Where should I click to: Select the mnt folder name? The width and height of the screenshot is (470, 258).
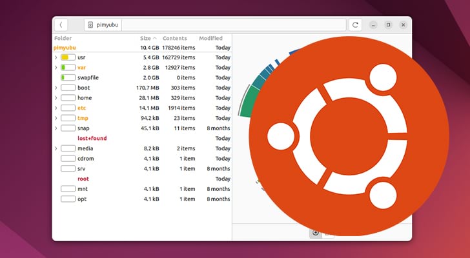(x=83, y=189)
